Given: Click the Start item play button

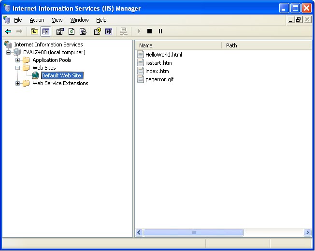Looking at the screenshot, I should coord(139,31).
